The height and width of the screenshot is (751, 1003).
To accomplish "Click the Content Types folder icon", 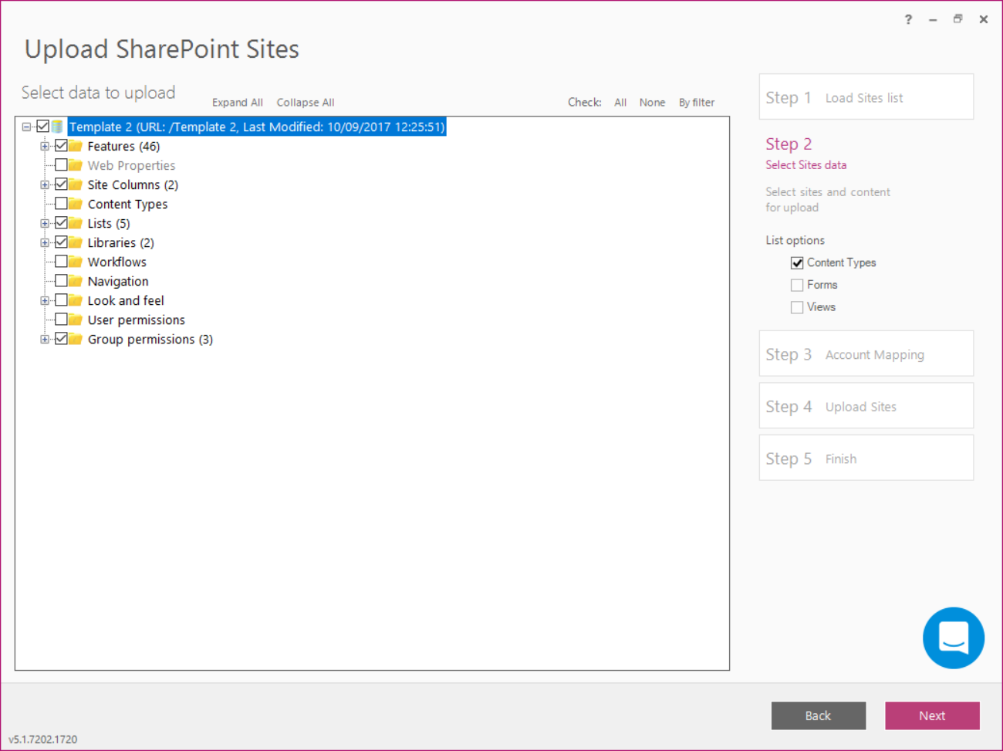I will coord(76,204).
